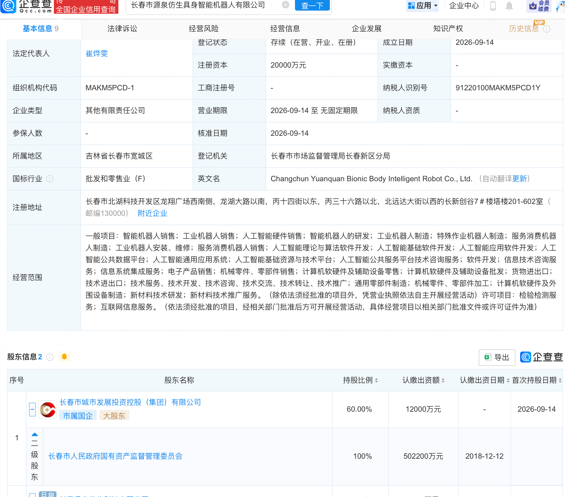Click info icon beside 国标行业
565x497 pixels.
pos(50,179)
